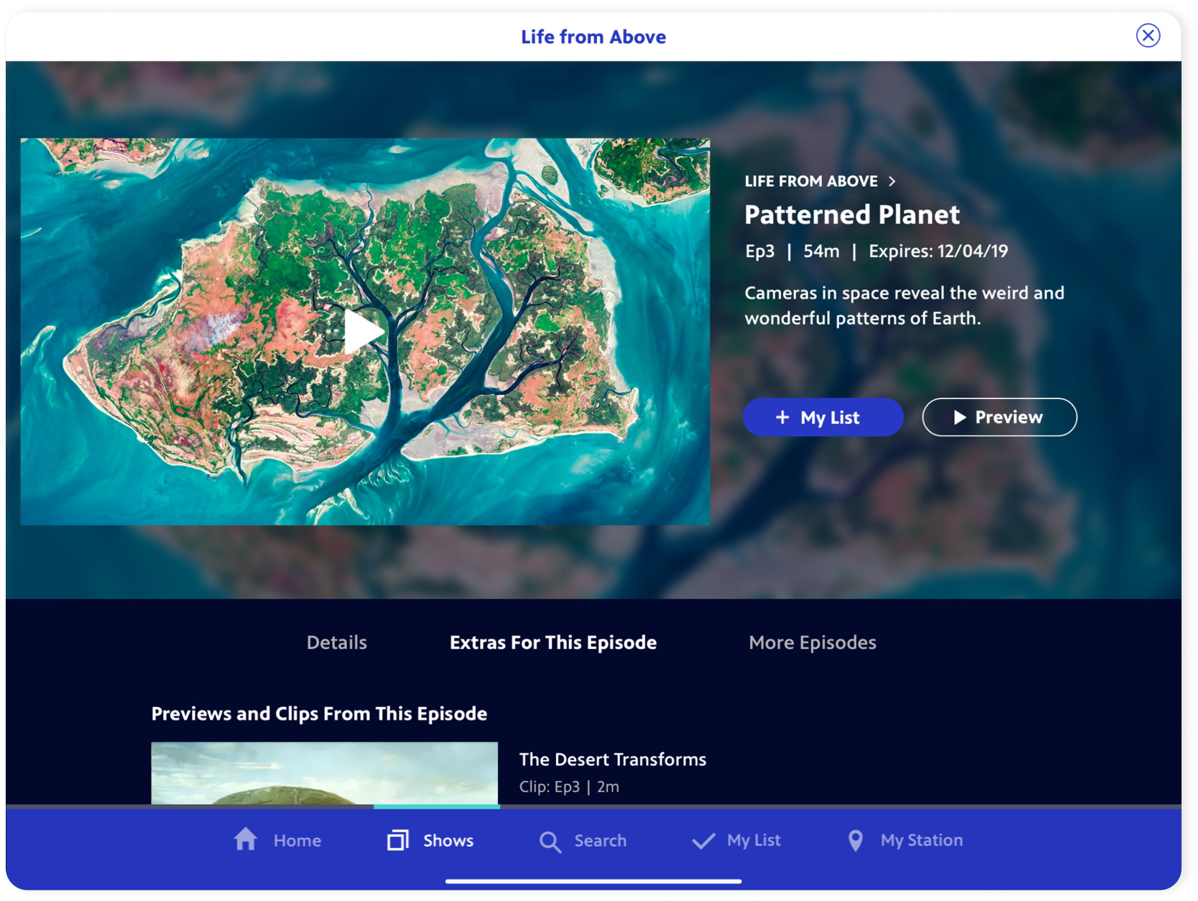Click the Home house icon
The height and width of the screenshot is (901, 1198).
[245, 839]
